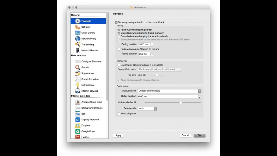The image size is (277, 156).
Task: Uncheck Cross-fade when changing tracks manually
Action: (x=119, y=33)
